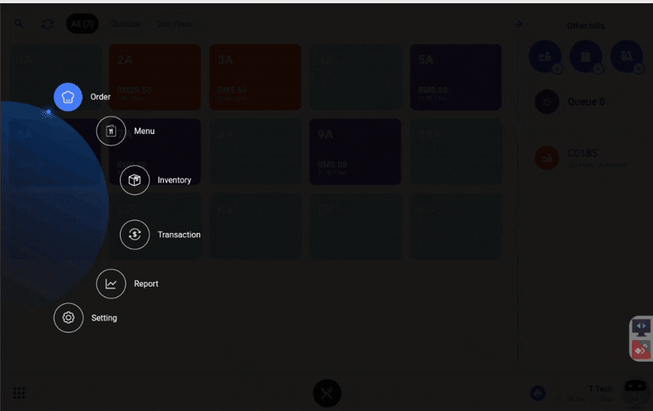Select table 2A card
Image resolution: width=653 pixels, height=411 pixels.
tap(154, 77)
